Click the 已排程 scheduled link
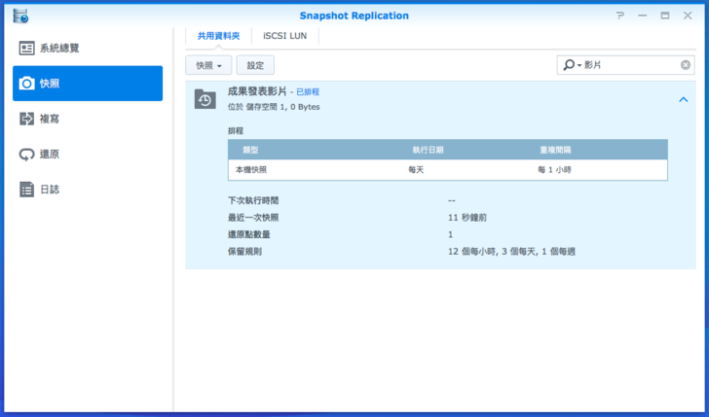This screenshot has height=417, width=709. (308, 91)
